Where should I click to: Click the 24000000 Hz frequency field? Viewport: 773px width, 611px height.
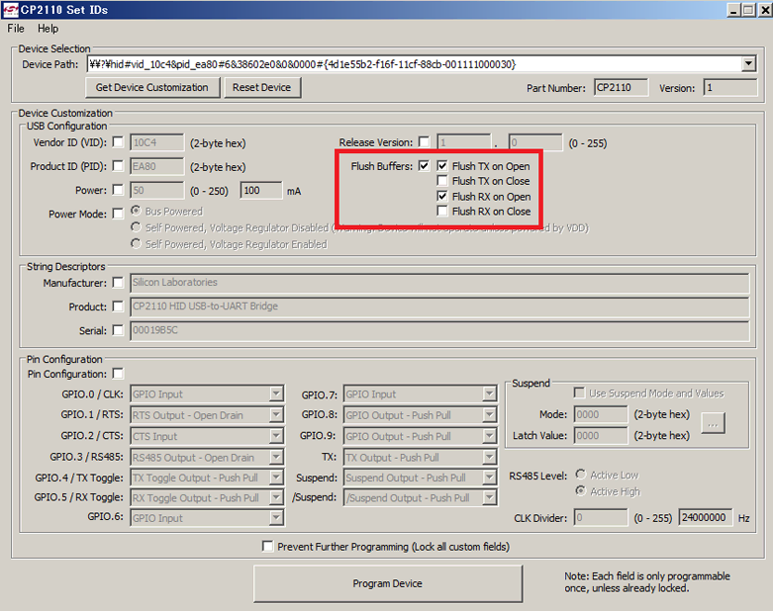tap(706, 517)
